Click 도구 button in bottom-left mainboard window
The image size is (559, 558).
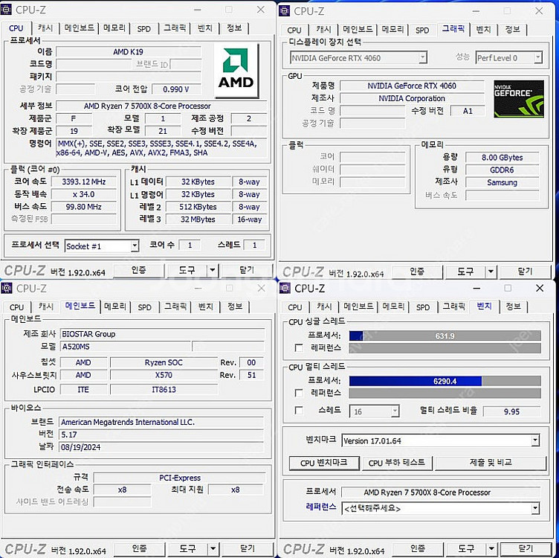point(187,549)
